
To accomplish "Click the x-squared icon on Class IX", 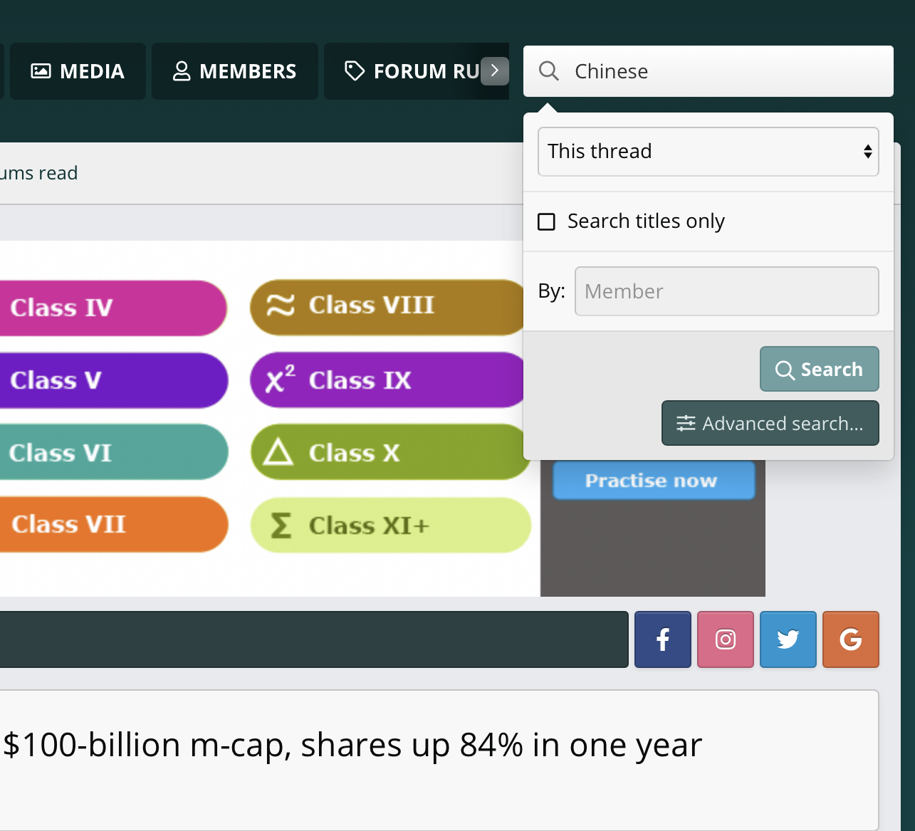I will (x=280, y=379).
